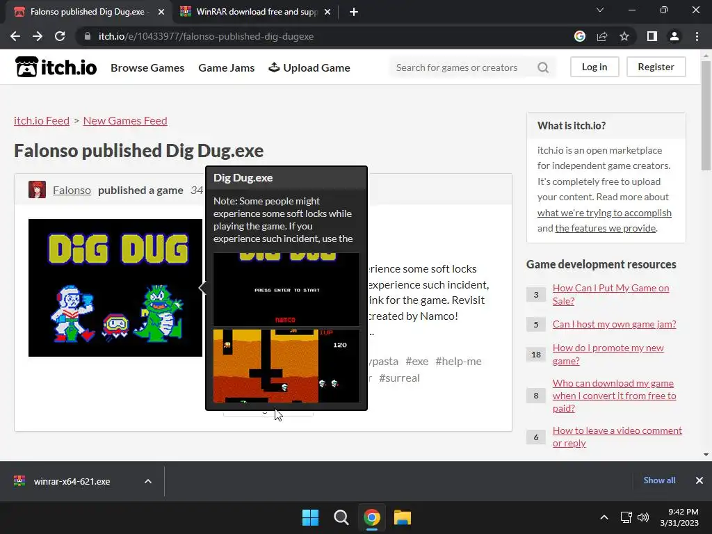This screenshot has height=534, width=712.
Task: Click the clock and date in taskbar
Action: pos(679,517)
